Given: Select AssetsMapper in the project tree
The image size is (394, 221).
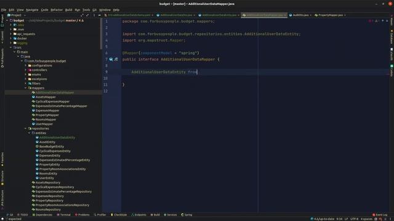Looking at the screenshot, I should tap(46, 97).
